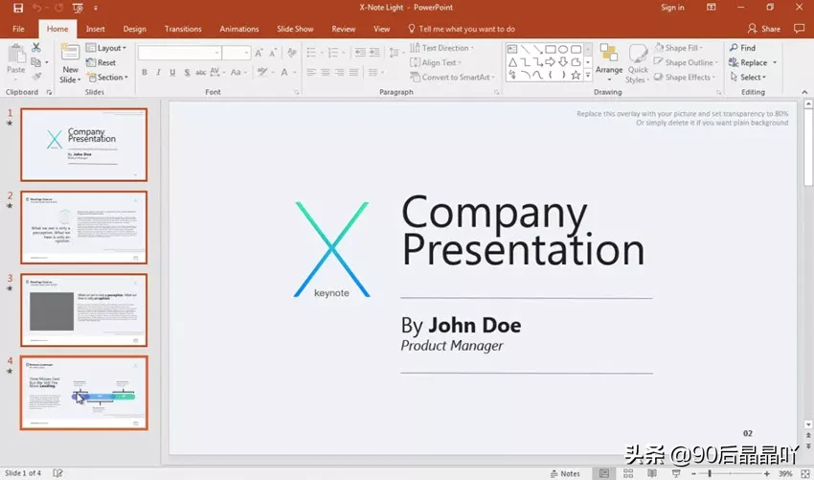Open Quick Styles gallery
The height and width of the screenshot is (480, 814).
(638, 63)
